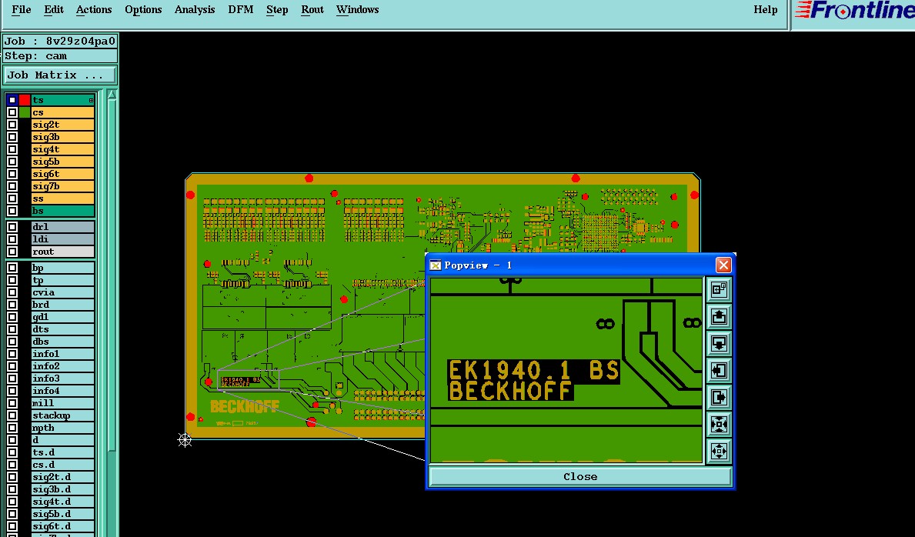Image resolution: width=915 pixels, height=537 pixels.
Task: Close the Popview window with X
Action: (723, 265)
